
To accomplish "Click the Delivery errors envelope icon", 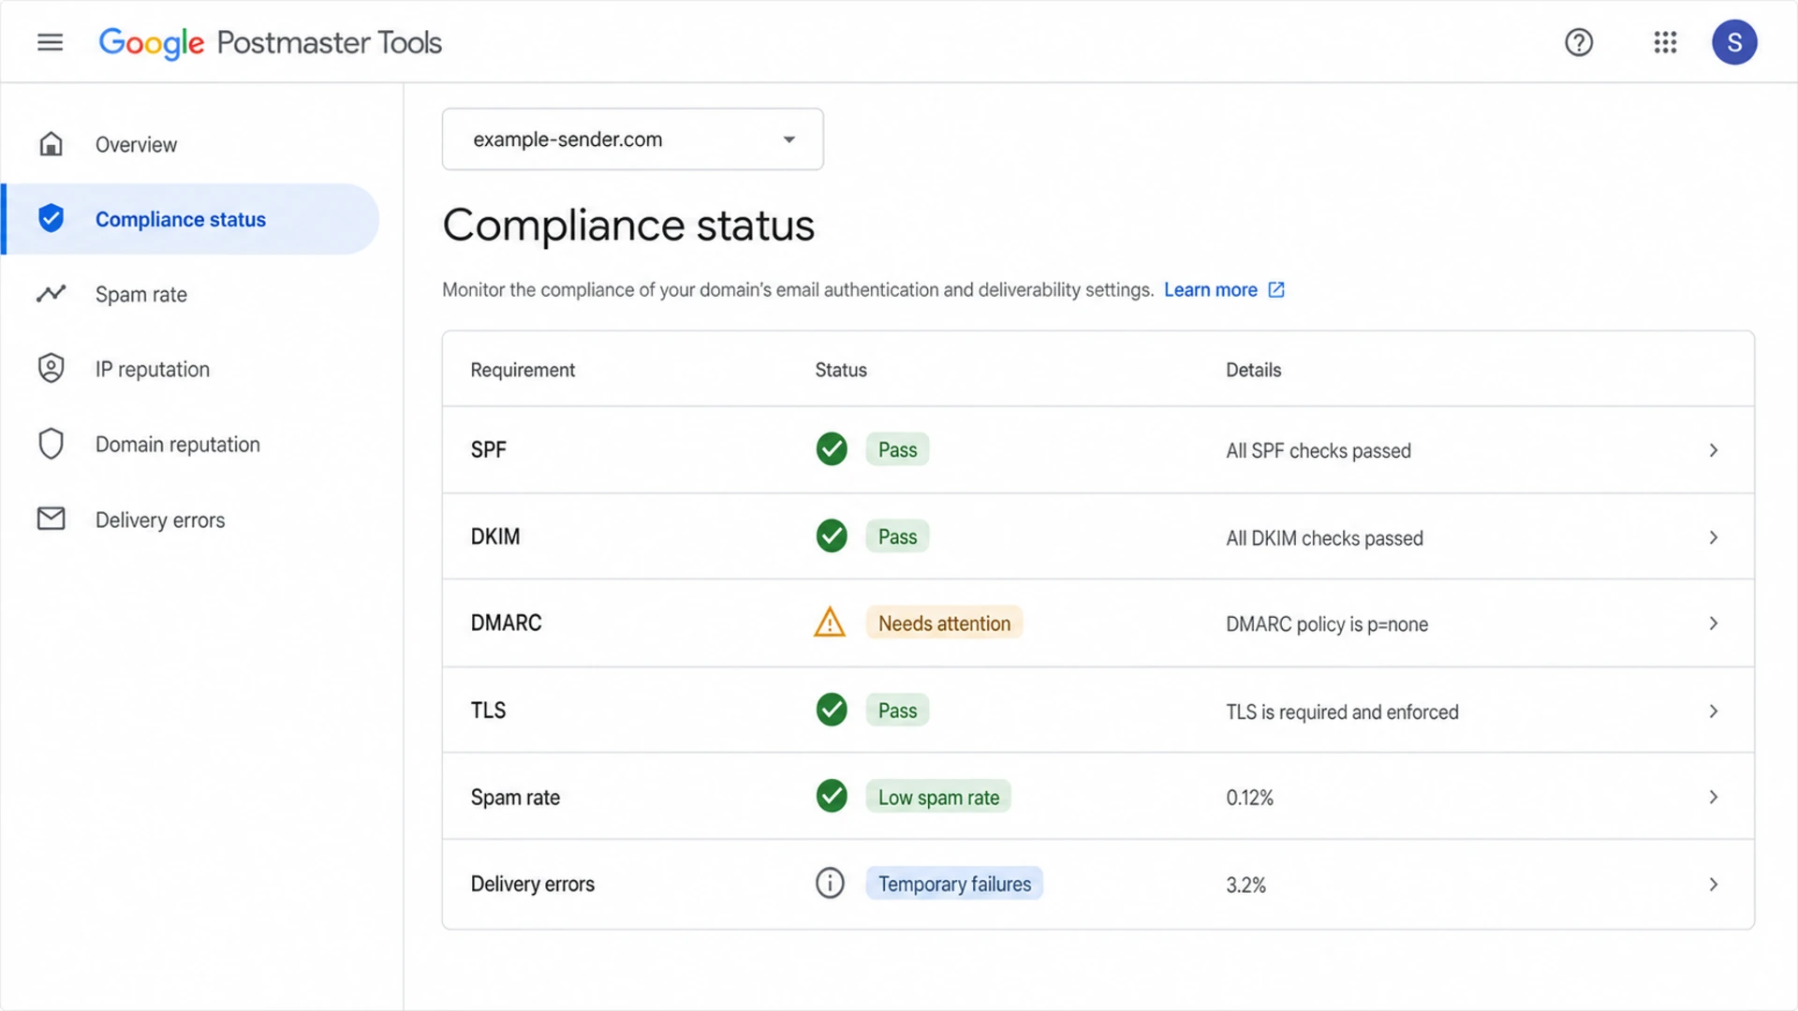I will pyautogui.click(x=51, y=519).
